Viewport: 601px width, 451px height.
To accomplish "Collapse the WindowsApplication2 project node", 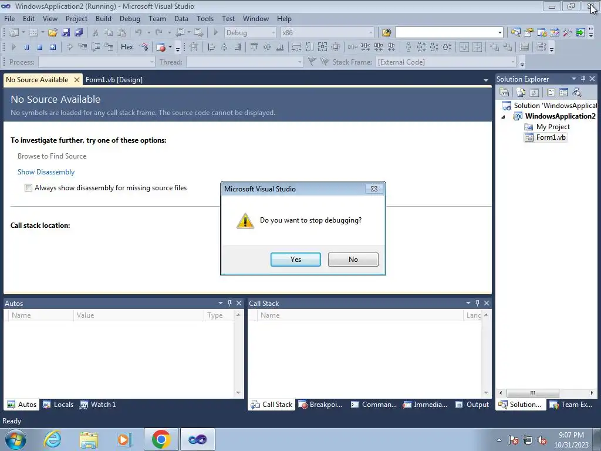I will pyautogui.click(x=503, y=117).
